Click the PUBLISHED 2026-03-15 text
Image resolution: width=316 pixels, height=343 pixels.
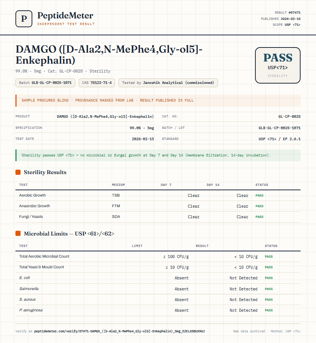point(281,19)
